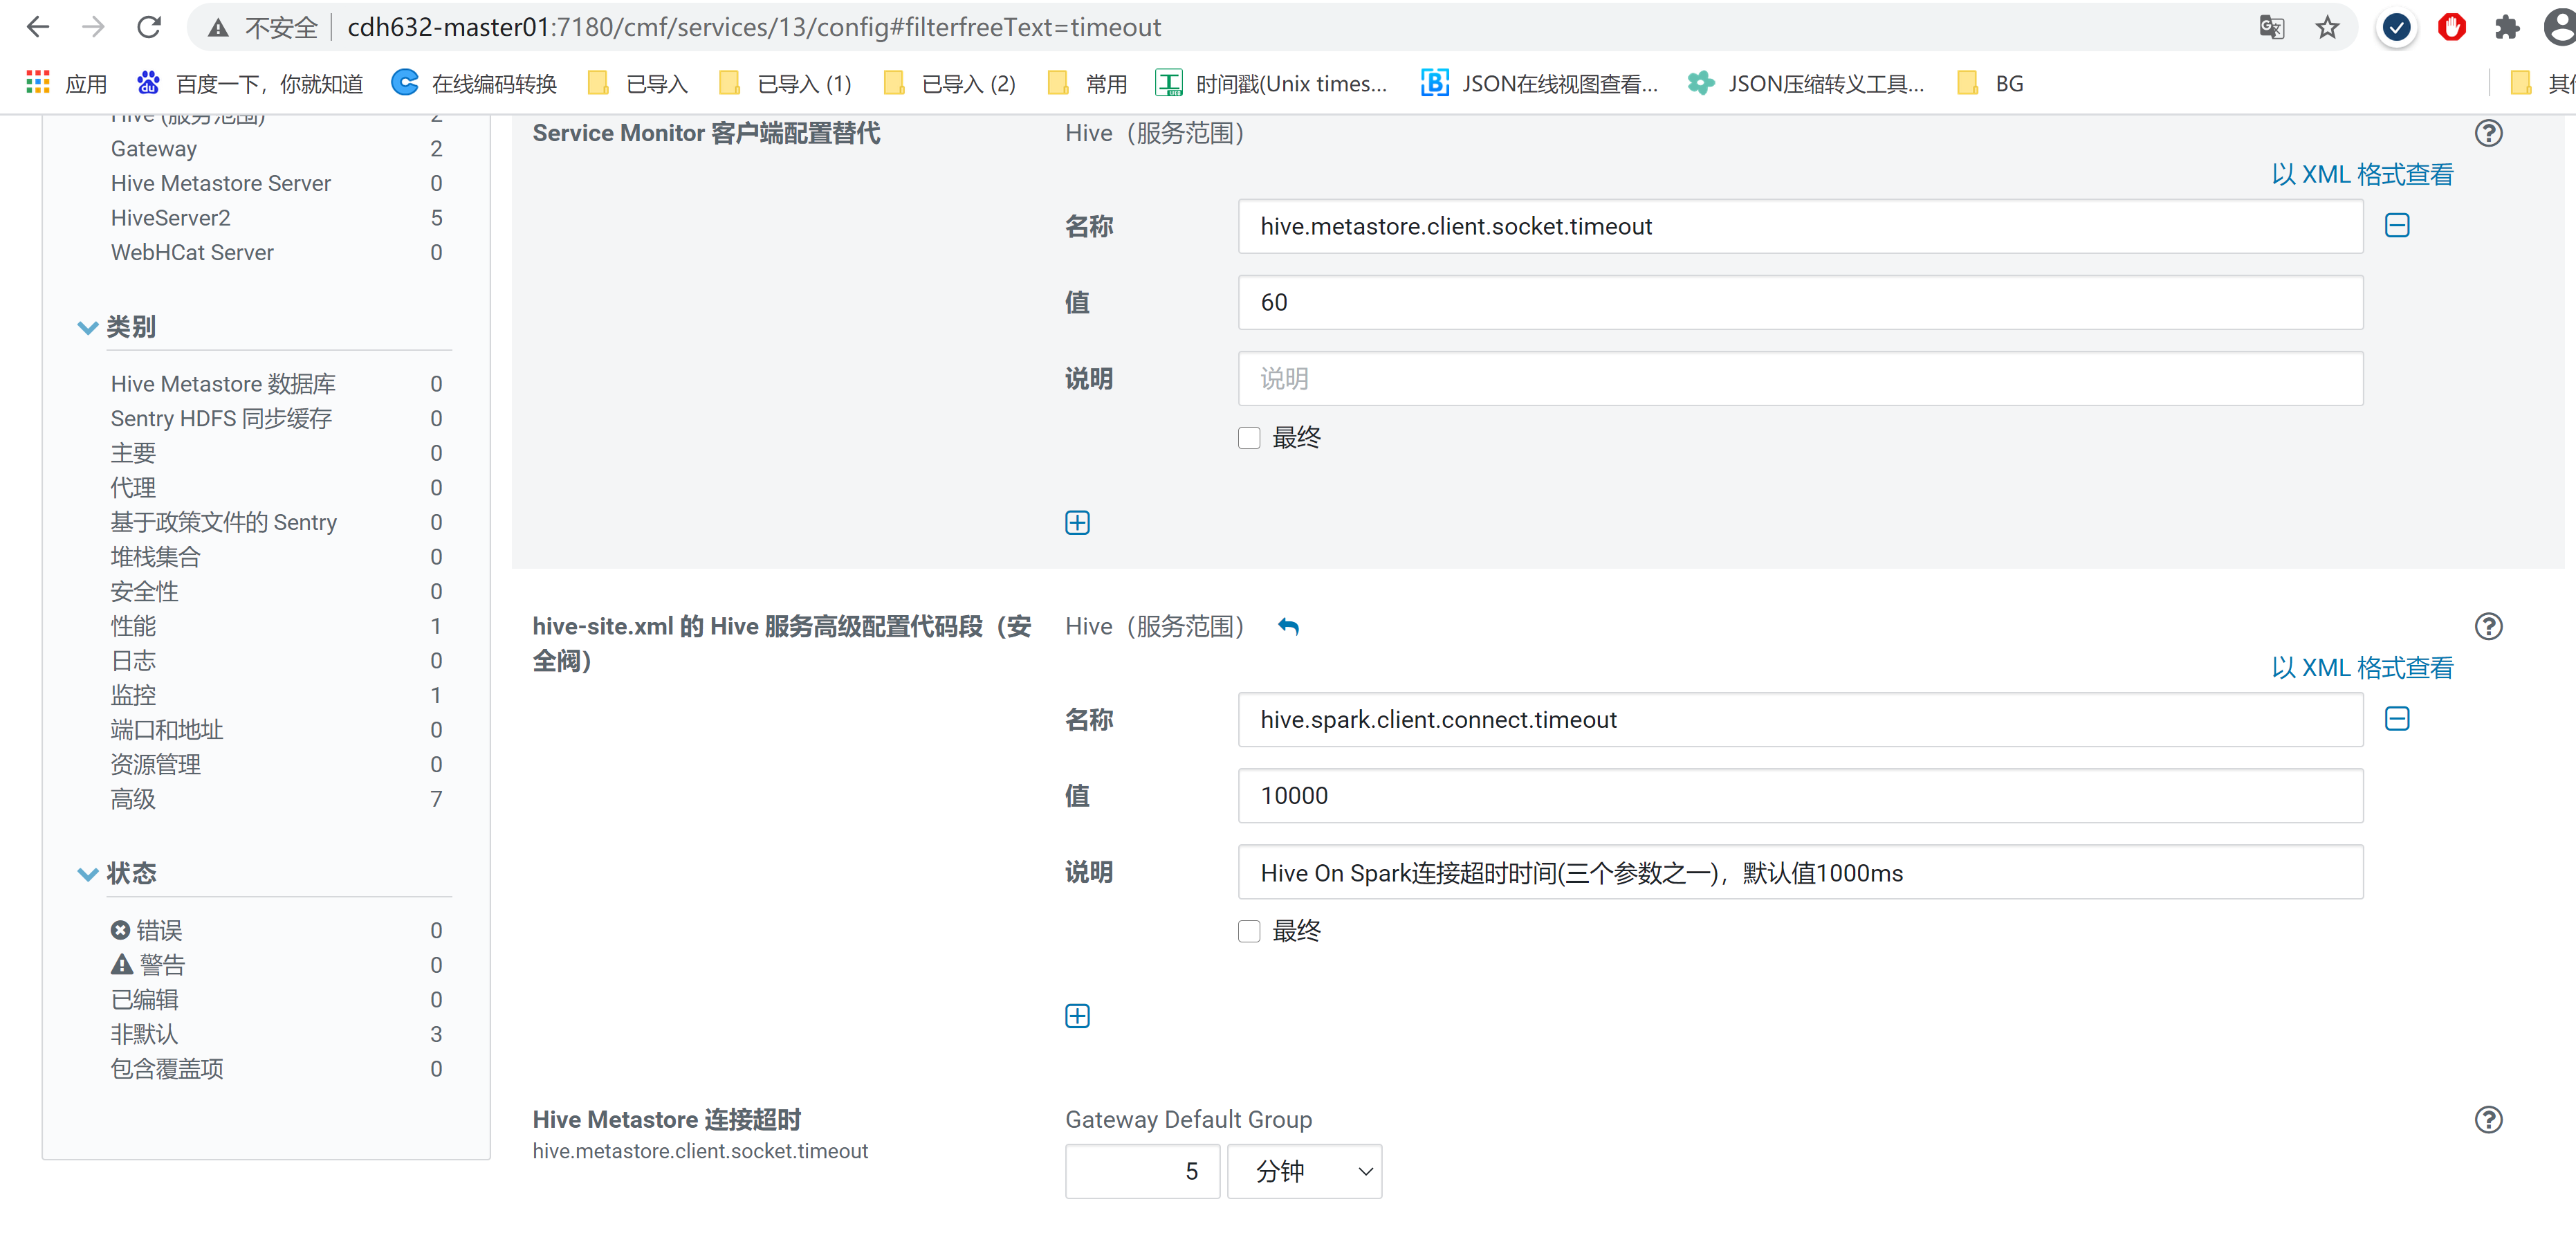The width and height of the screenshot is (2576, 1233).
Task: Collapse the 类别 filter section
Action: [88, 327]
